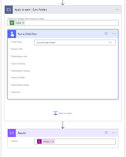
Task: Click the Direction label
Action: click(16, 92)
